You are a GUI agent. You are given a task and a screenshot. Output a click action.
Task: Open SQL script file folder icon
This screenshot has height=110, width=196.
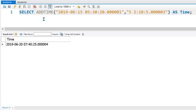[5, 7]
